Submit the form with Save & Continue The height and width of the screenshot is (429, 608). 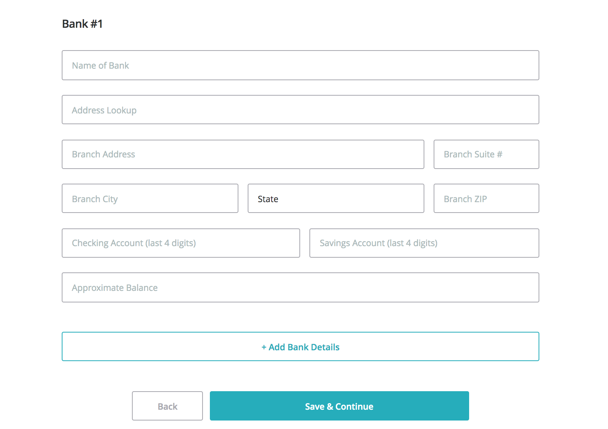(339, 406)
